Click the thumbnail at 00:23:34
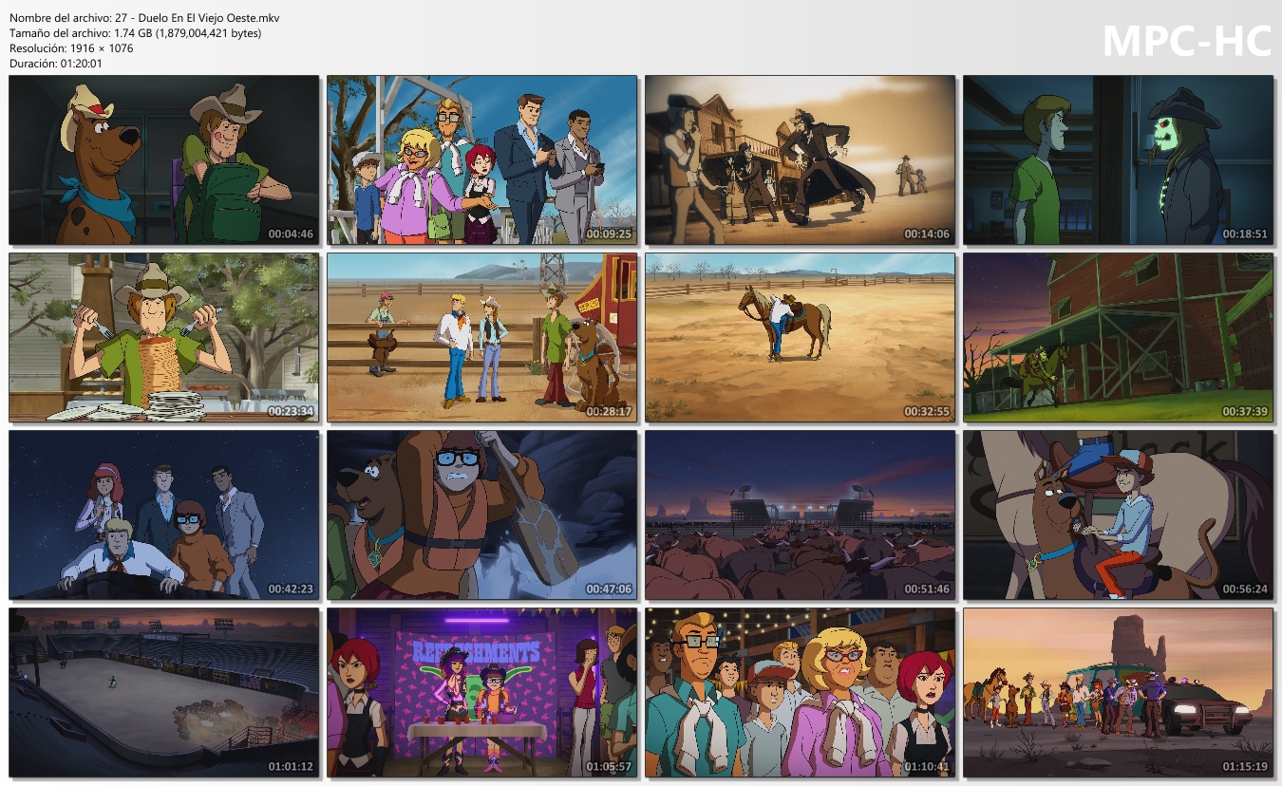 (x=164, y=338)
